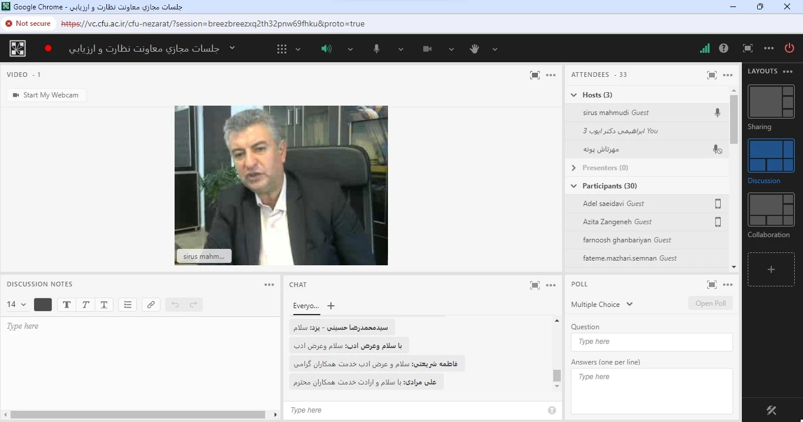Open the text color swatch in notes
Image resolution: width=803 pixels, height=422 pixels.
coord(43,305)
